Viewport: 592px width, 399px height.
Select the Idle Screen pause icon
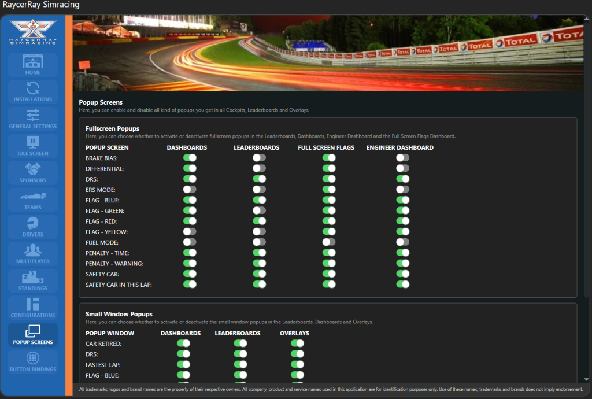coord(33,142)
